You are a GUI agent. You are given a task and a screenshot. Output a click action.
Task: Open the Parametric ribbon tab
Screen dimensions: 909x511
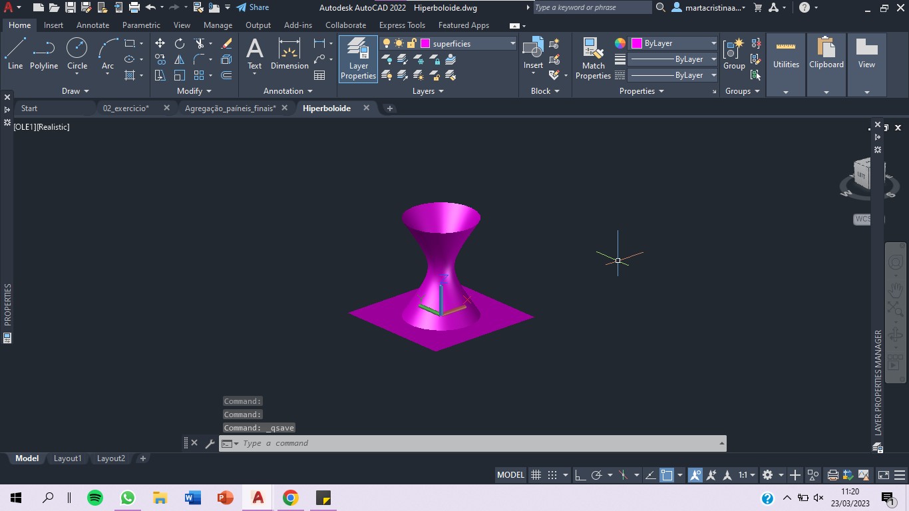[x=141, y=25]
